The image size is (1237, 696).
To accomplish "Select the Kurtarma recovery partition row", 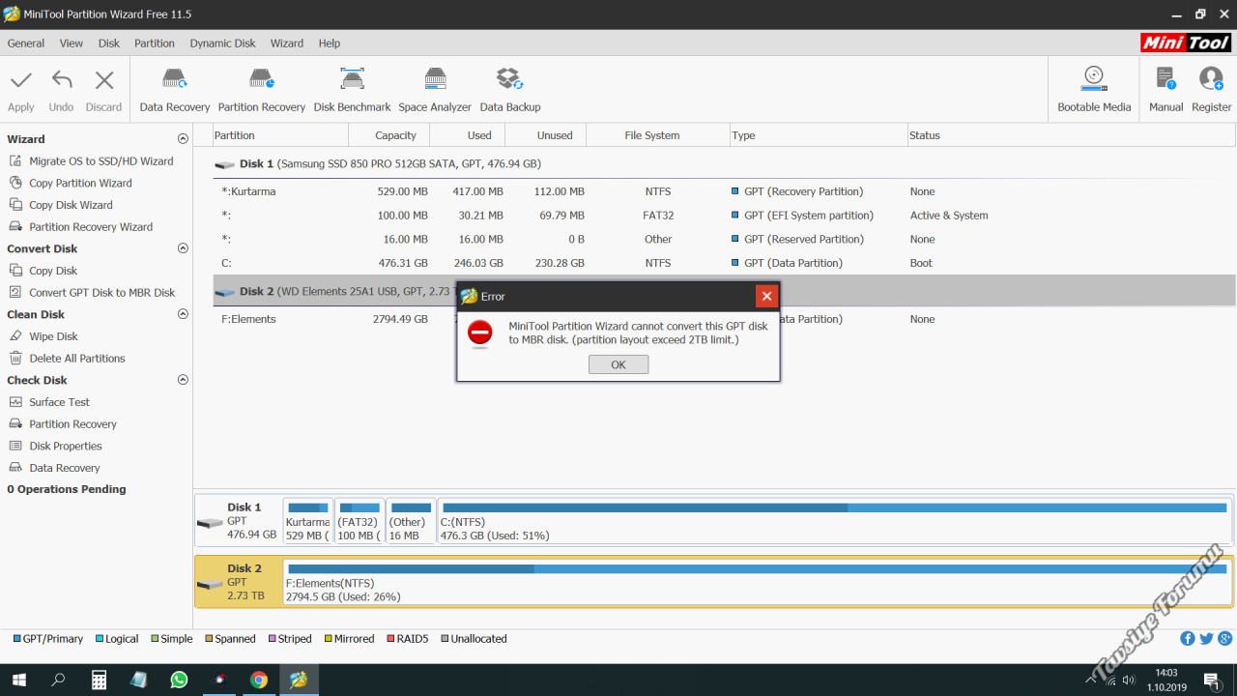I will pyautogui.click(x=724, y=191).
